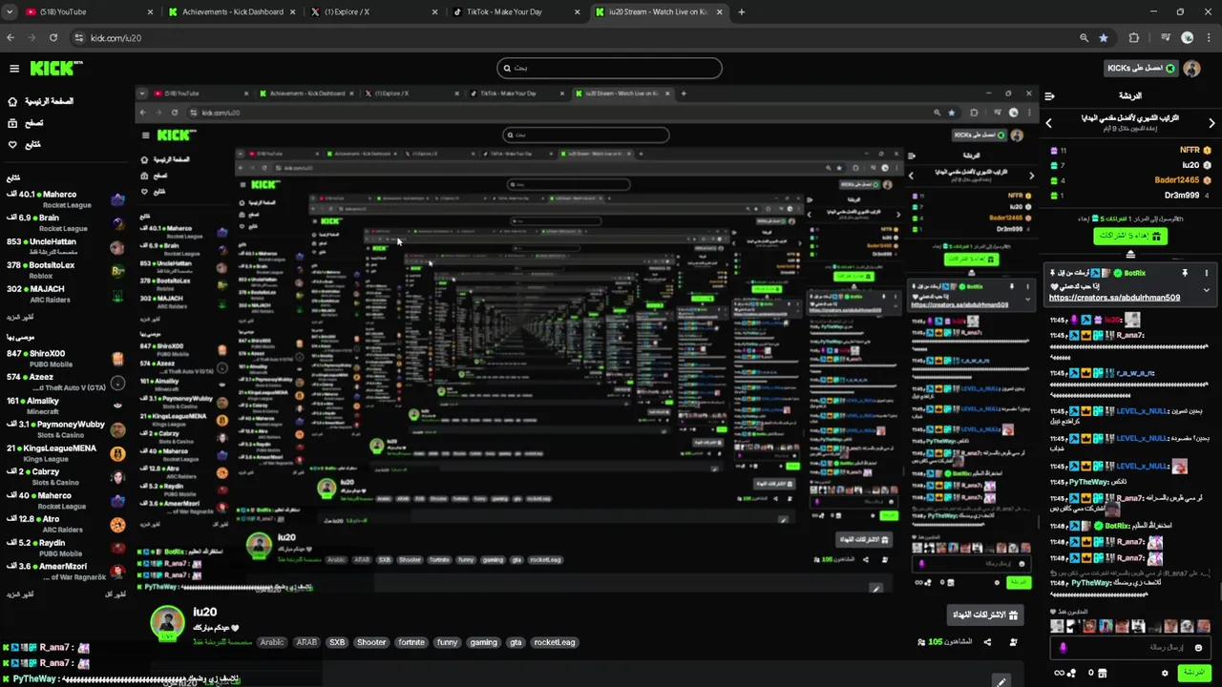Click Dr3m999 in the gift leaderboard

point(1182,196)
